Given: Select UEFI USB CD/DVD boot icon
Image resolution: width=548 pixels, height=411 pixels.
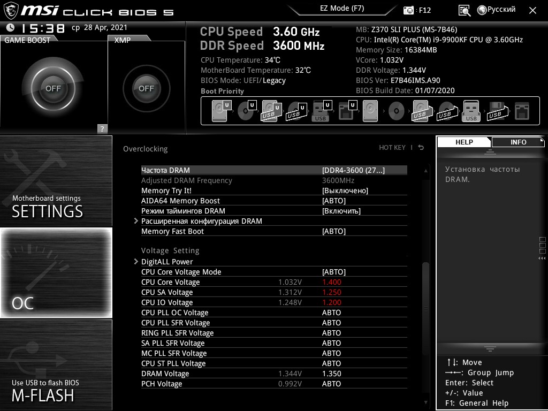Looking at the screenshot, I should (x=296, y=111).
